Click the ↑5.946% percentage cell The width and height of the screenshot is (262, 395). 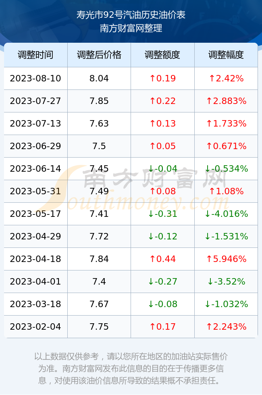coord(226,259)
